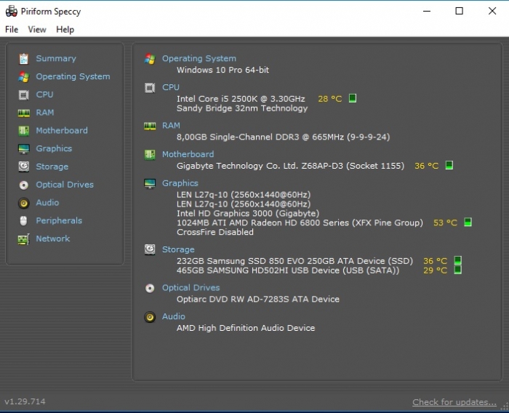Click the CPU heading link in main panel
Viewport: 509px width, 413px height.
tap(171, 87)
